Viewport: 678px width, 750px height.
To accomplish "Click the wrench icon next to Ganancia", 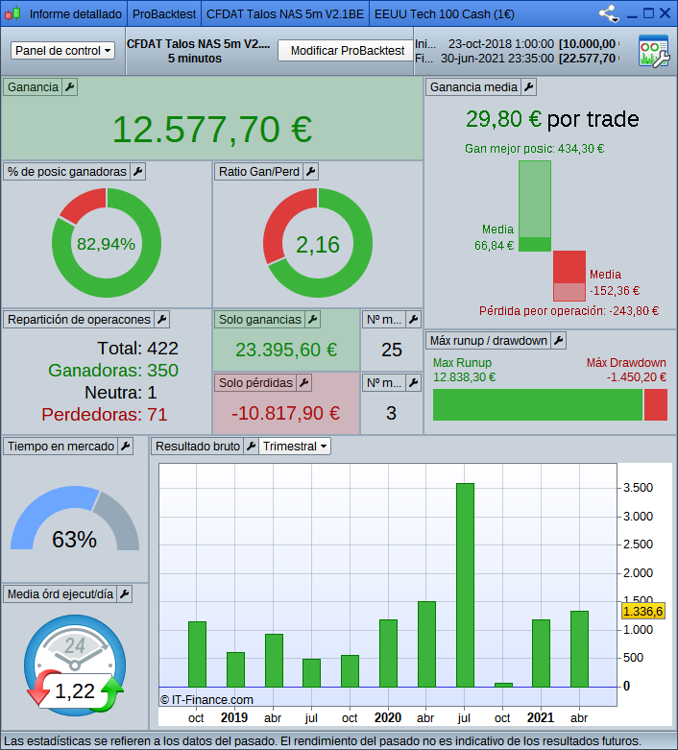I will (69, 87).
